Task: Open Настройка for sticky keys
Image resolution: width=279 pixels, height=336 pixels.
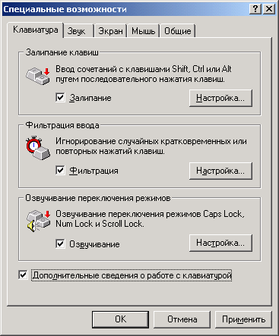Action: point(220,98)
